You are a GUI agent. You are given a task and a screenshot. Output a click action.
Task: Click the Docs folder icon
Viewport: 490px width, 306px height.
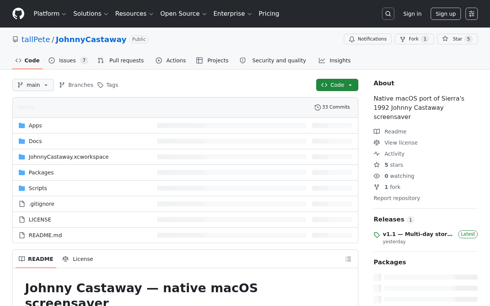pos(22,141)
